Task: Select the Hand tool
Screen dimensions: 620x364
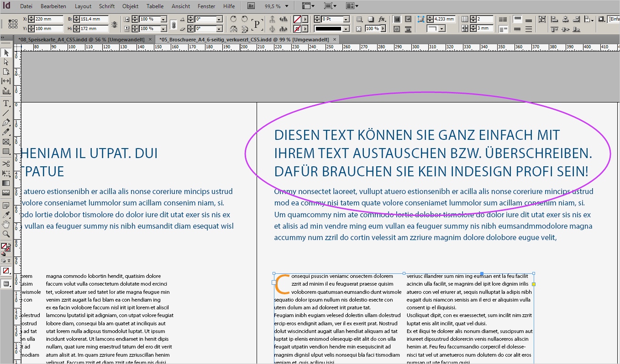Action: (x=6, y=224)
